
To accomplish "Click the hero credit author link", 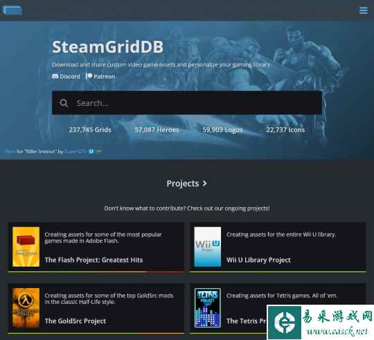I will click(x=75, y=152).
